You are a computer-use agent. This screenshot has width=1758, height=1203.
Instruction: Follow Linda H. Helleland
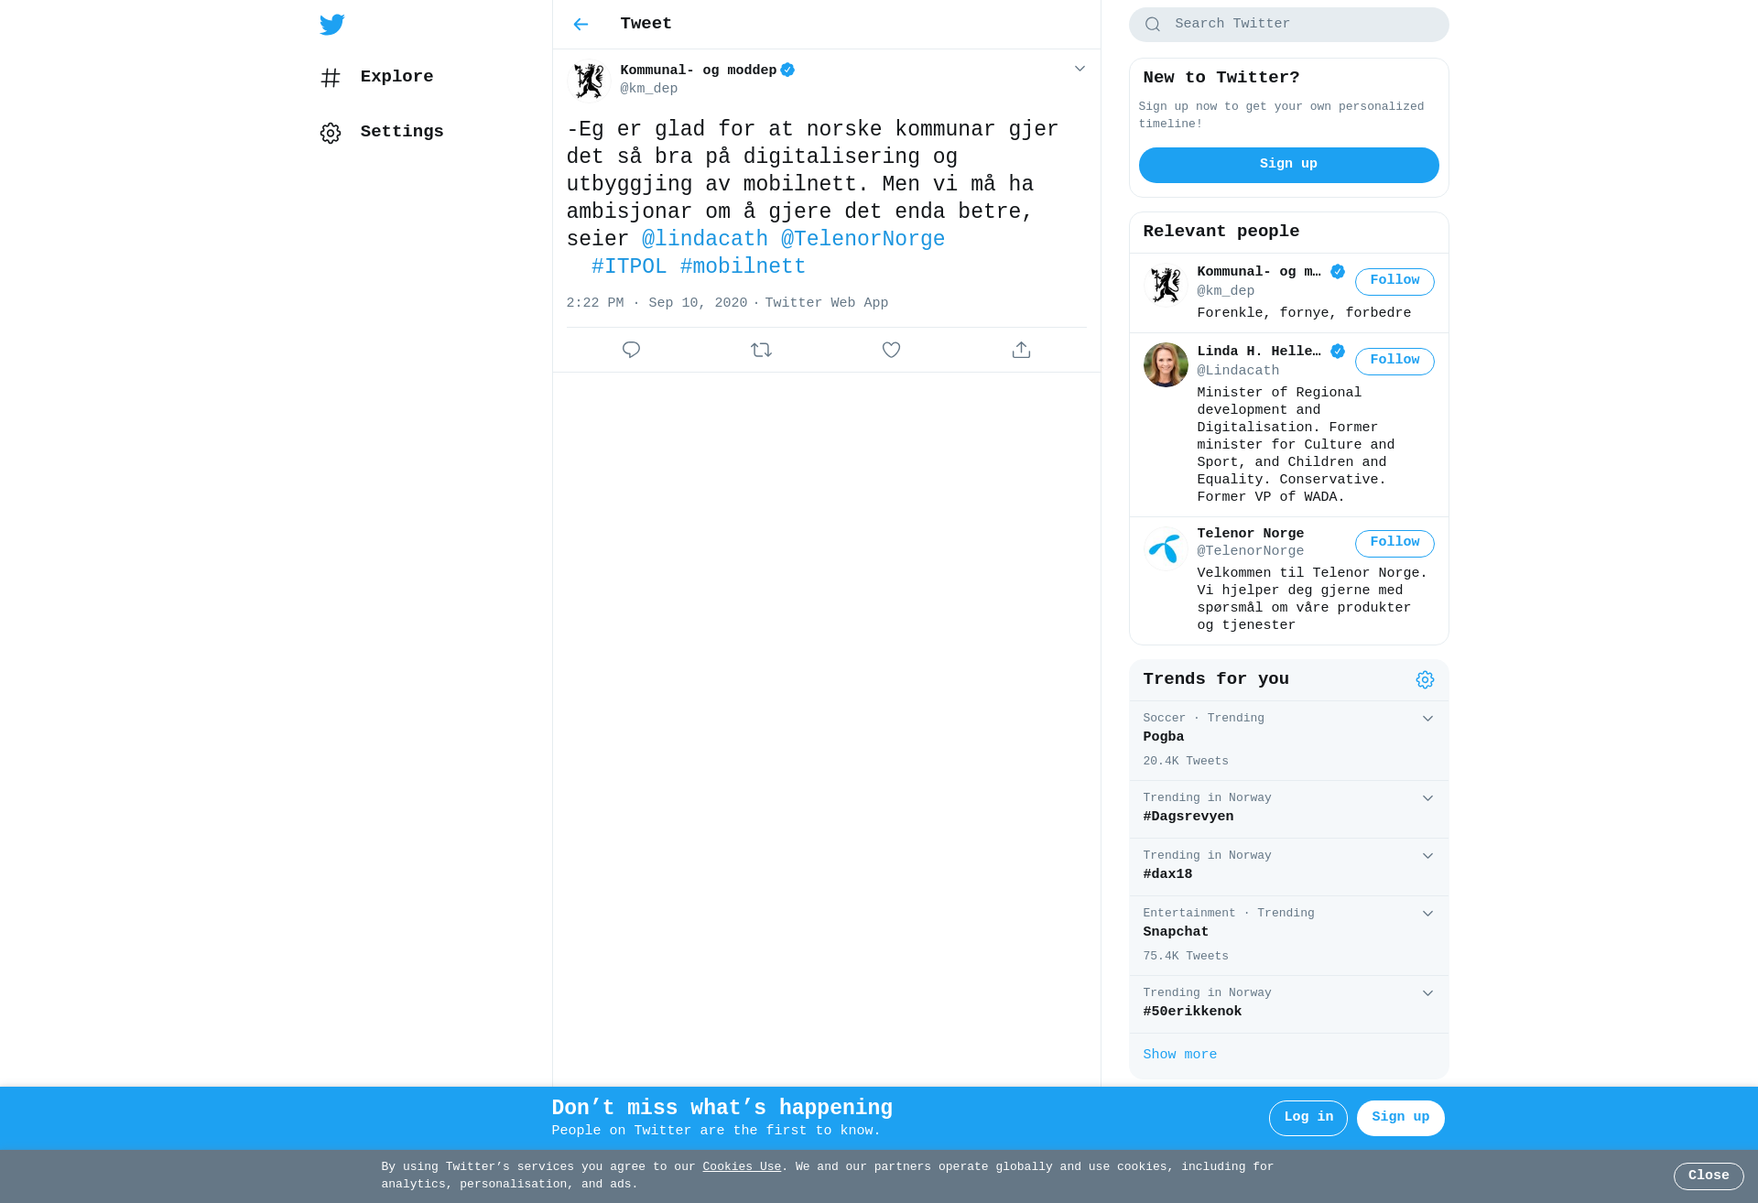[1394, 361]
